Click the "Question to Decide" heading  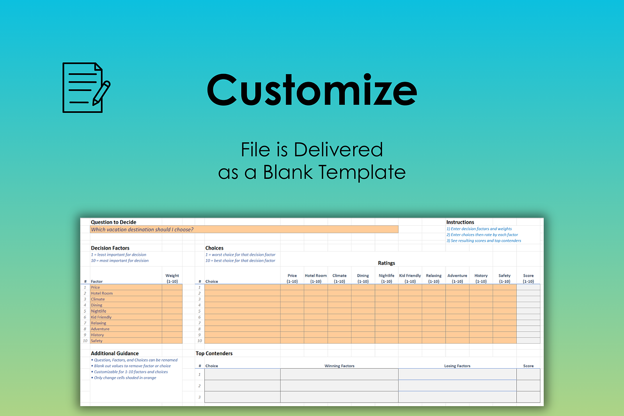click(x=113, y=222)
